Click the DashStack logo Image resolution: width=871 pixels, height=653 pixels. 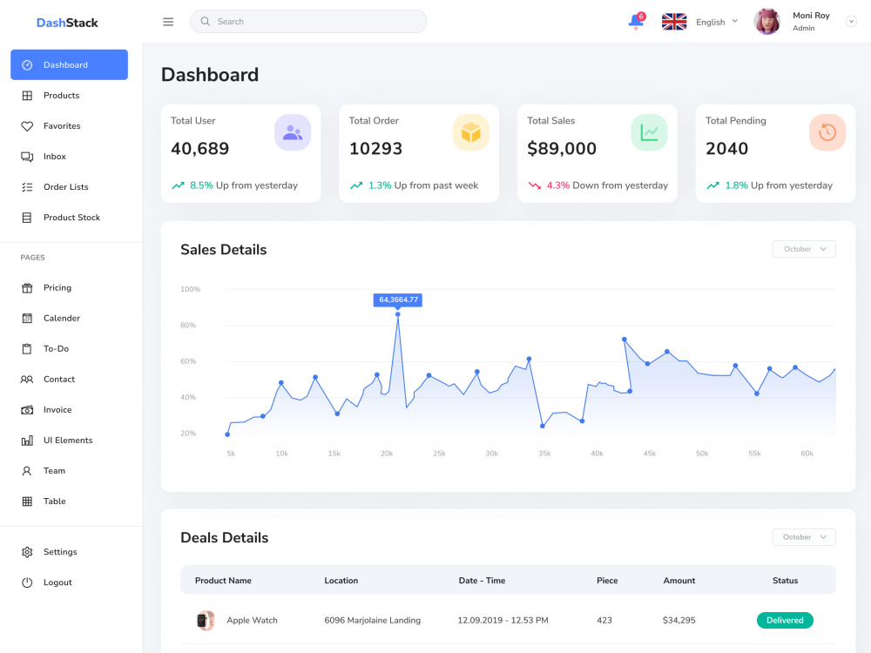(67, 23)
